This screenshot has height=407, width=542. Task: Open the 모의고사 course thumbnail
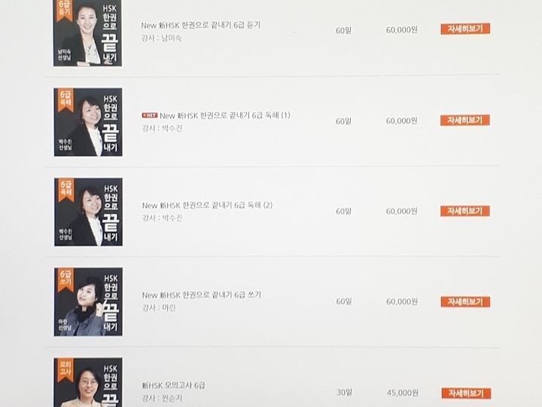tap(88, 382)
